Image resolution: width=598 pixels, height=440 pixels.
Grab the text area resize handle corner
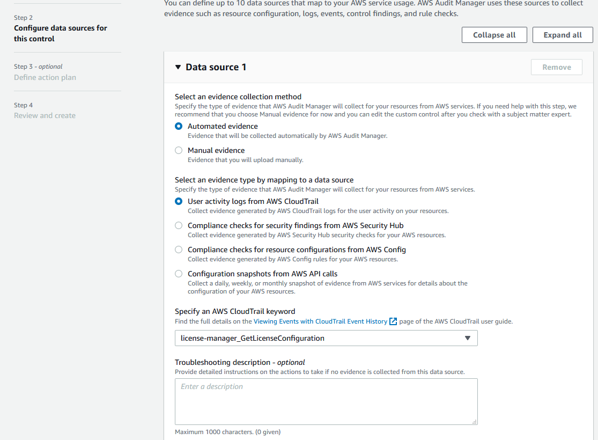475,422
